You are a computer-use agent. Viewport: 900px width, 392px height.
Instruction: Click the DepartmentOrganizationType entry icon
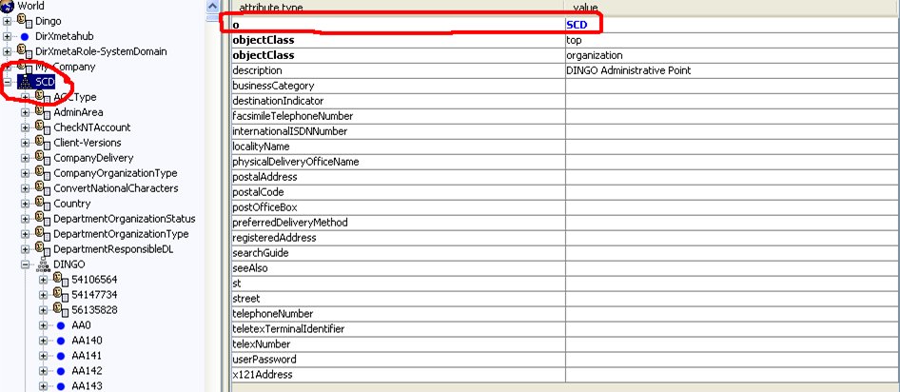pyautogui.click(x=43, y=233)
